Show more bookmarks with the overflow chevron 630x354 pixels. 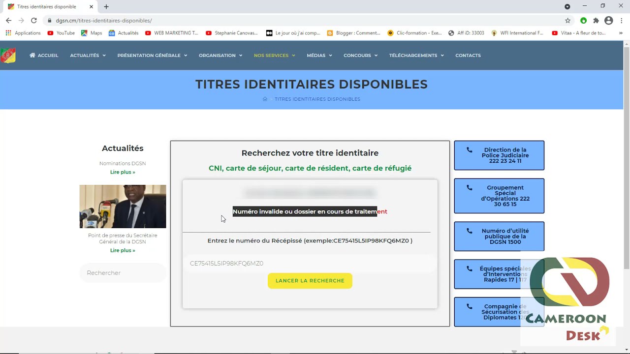point(621,33)
